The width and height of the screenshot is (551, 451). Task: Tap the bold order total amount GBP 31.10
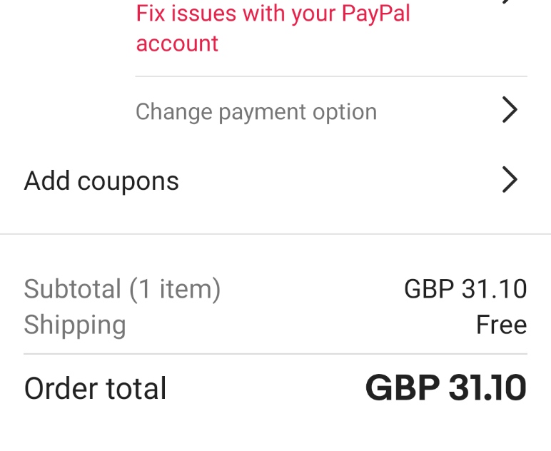(x=446, y=388)
